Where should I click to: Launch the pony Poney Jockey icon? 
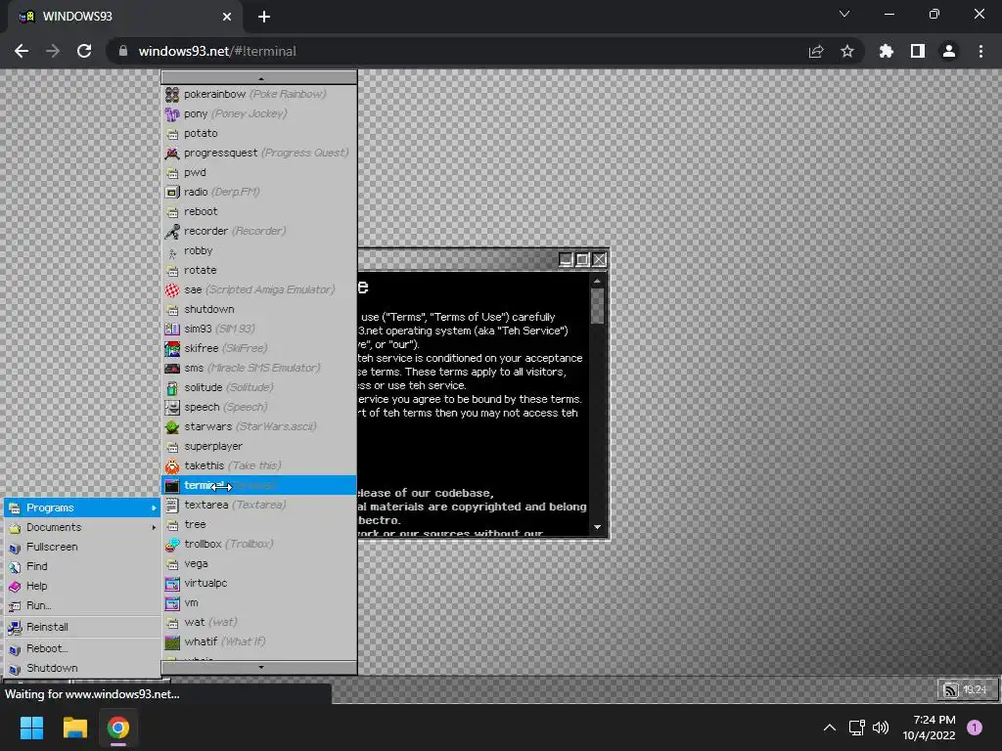172,113
